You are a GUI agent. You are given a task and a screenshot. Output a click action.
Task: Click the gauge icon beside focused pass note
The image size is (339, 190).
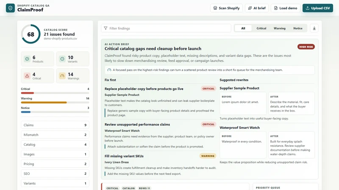click(x=109, y=70)
